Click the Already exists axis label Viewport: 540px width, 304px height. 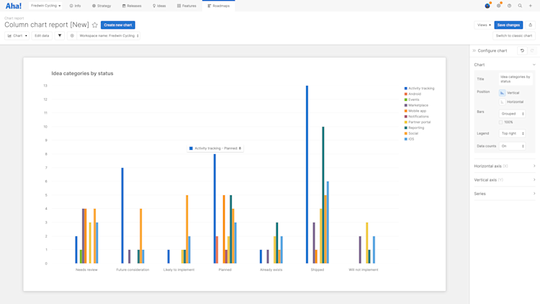click(271, 270)
